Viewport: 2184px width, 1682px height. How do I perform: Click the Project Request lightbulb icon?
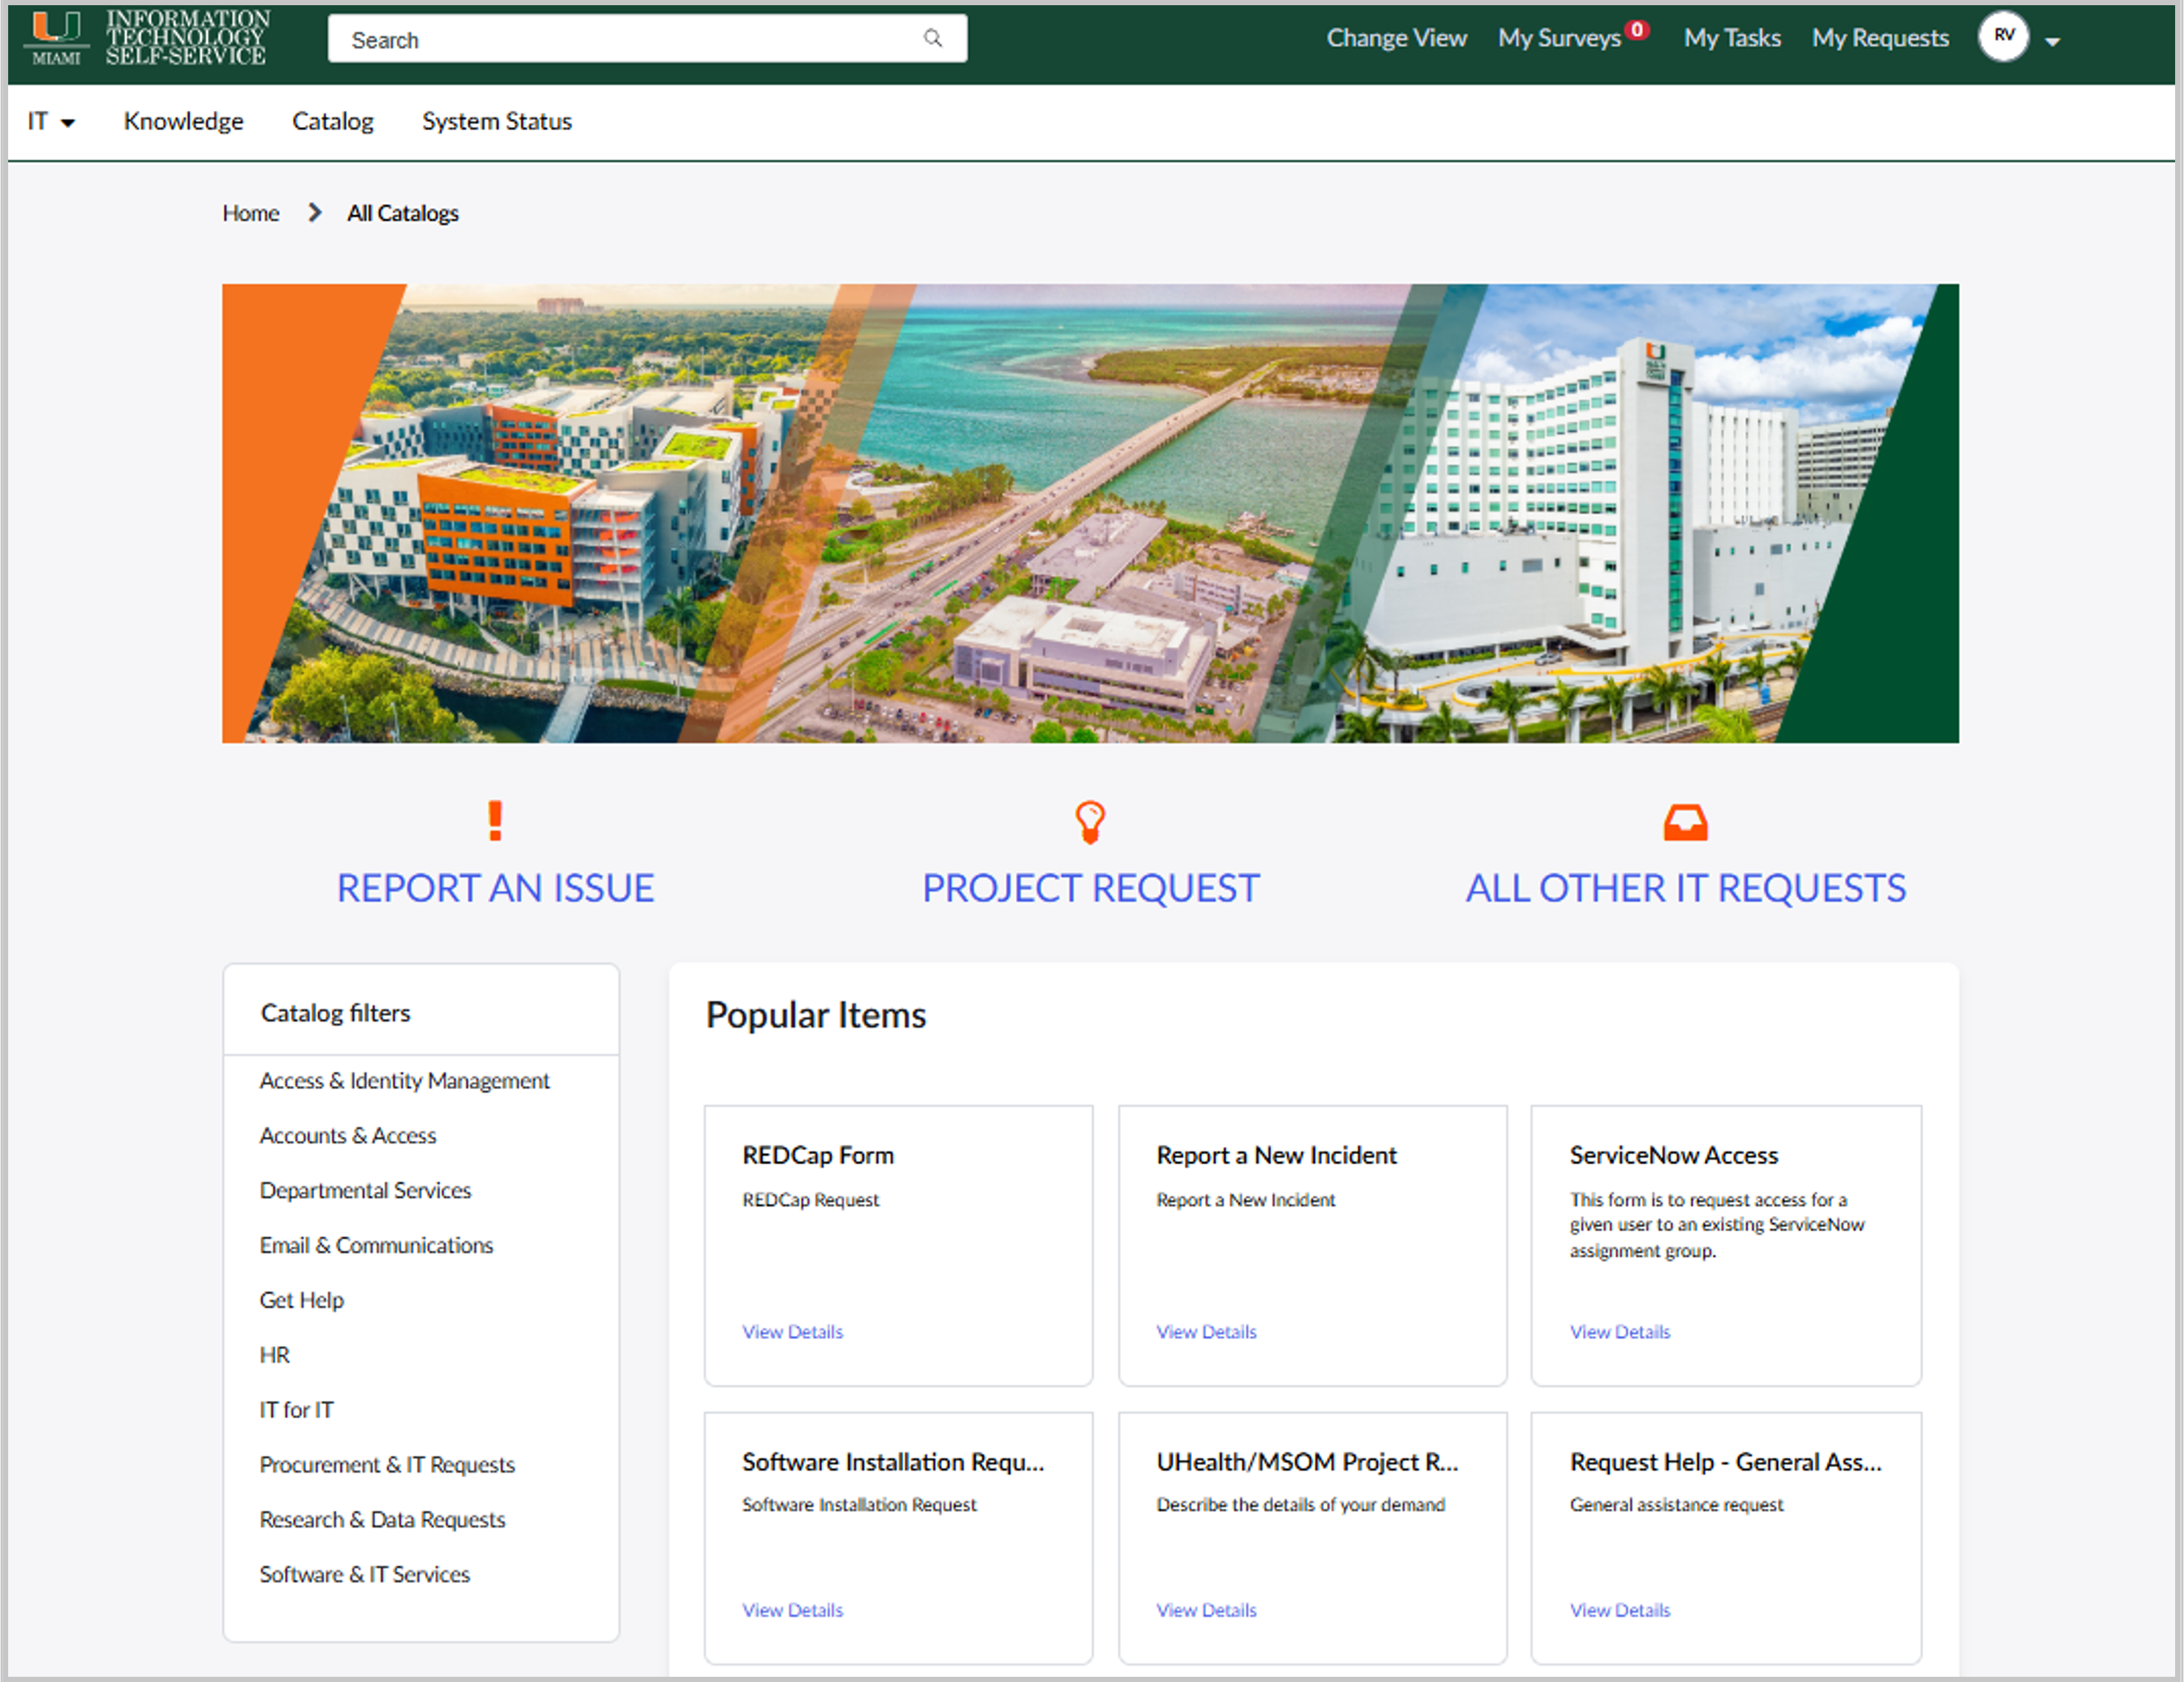(x=1090, y=822)
